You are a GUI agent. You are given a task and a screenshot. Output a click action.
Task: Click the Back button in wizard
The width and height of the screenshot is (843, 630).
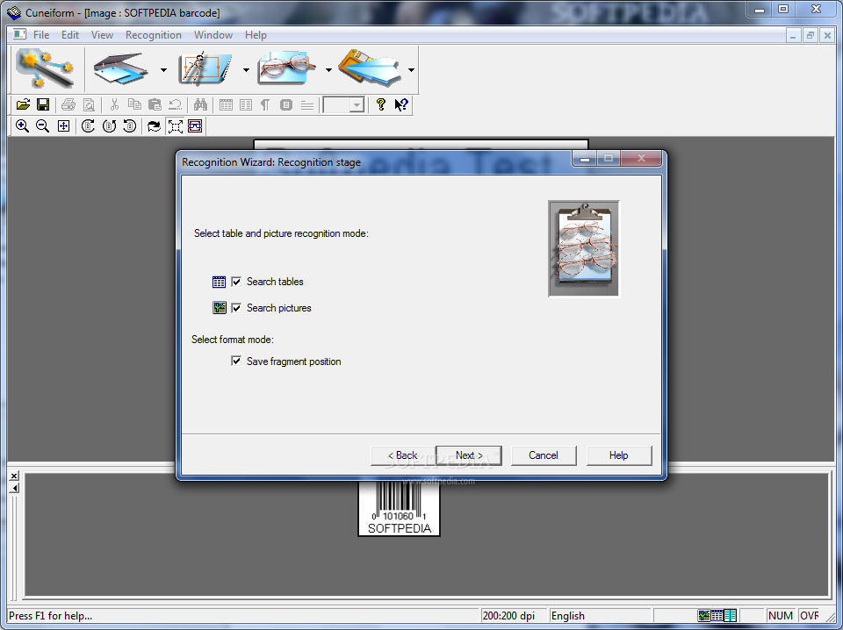[403, 455]
